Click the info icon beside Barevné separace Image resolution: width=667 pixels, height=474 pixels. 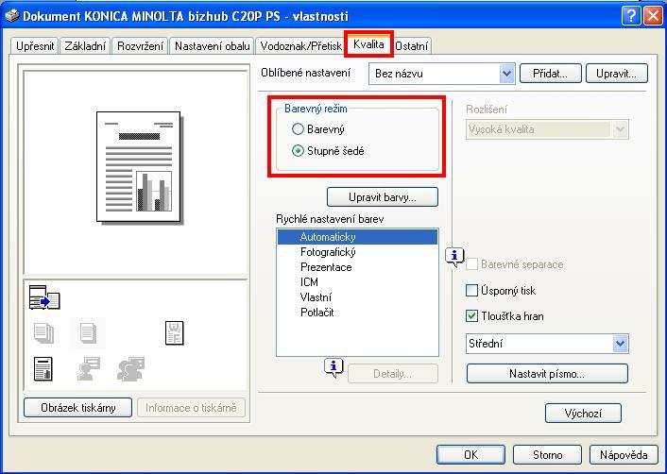pyautogui.click(x=454, y=257)
